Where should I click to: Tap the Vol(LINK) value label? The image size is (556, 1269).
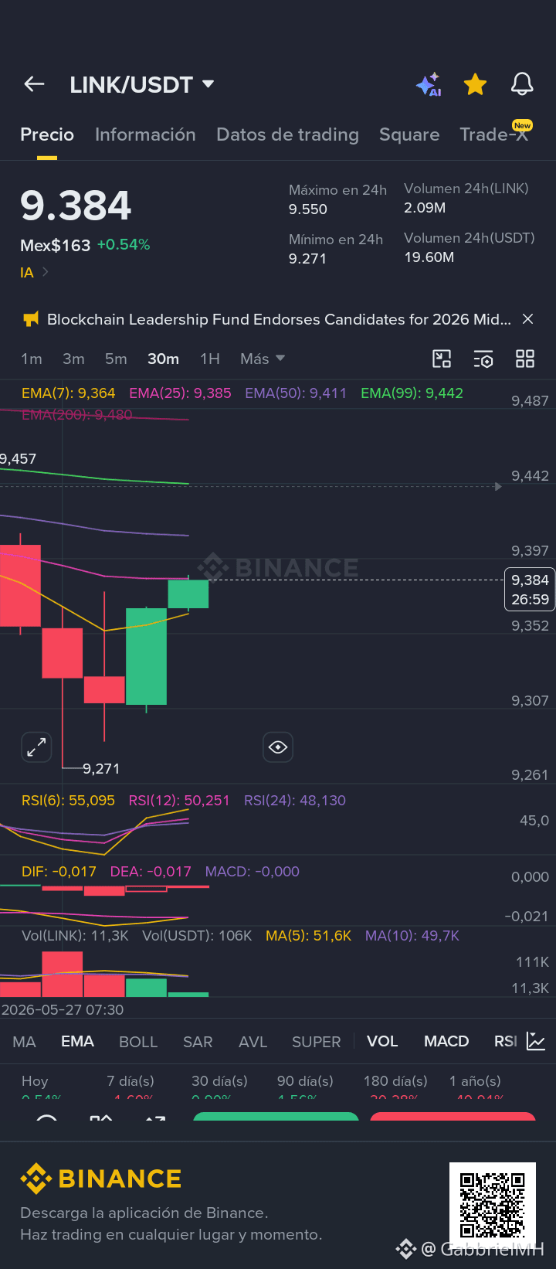click(75, 936)
